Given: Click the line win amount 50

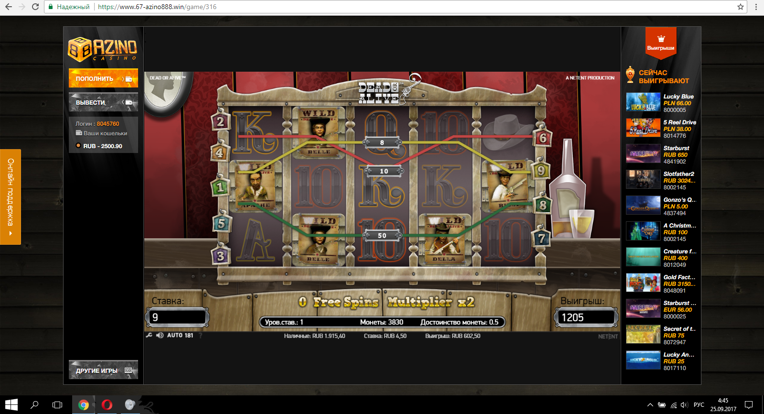Looking at the screenshot, I should (382, 235).
